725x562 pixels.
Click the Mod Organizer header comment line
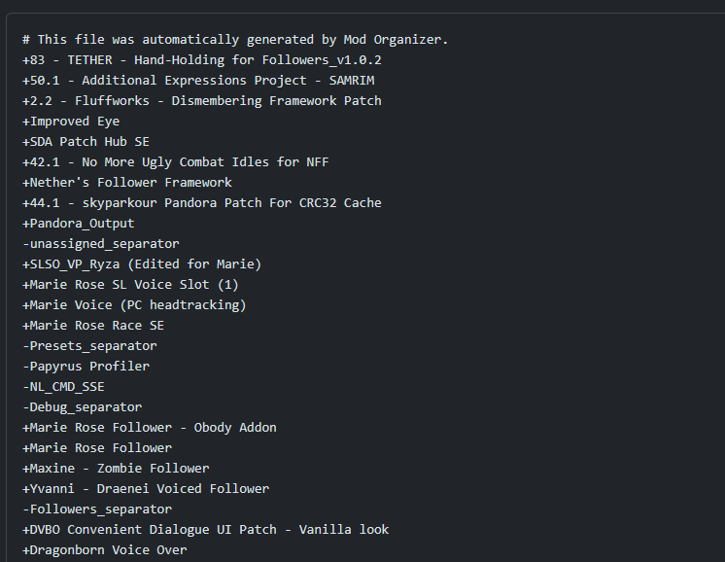pyautogui.click(x=235, y=40)
